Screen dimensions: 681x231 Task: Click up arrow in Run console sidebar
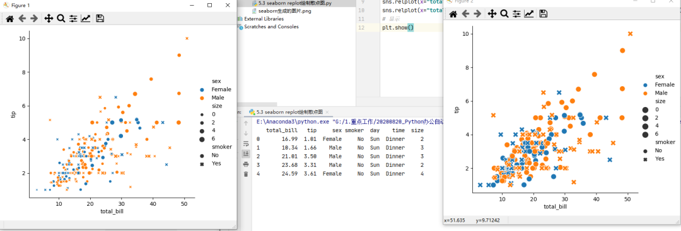(246, 123)
